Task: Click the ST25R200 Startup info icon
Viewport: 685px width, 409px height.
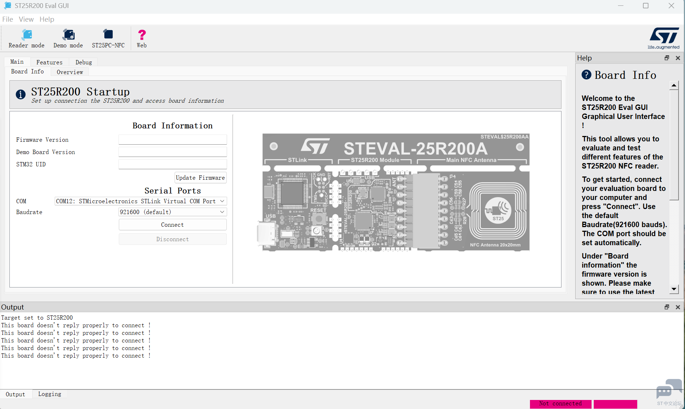Action: 21,94
